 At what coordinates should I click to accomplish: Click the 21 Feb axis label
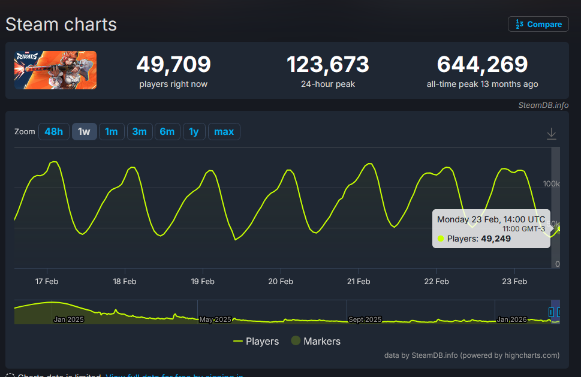click(359, 282)
